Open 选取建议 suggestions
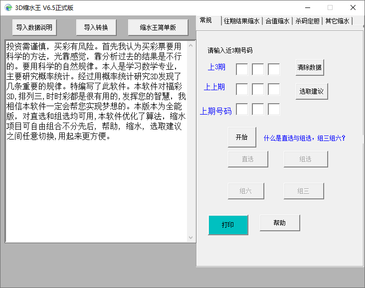Image resolution: width=365 pixels, height=288 pixels. click(312, 91)
